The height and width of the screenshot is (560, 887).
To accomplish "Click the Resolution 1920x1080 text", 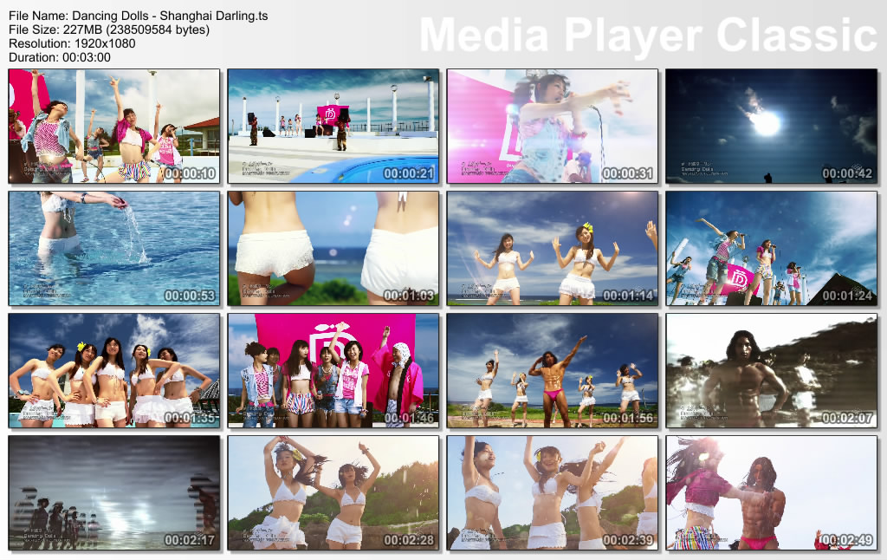I will click(x=72, y=43).
